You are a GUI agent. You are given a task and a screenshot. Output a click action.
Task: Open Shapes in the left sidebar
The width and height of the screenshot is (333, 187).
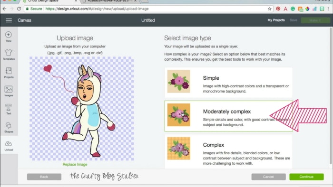[x=9, y=127]
